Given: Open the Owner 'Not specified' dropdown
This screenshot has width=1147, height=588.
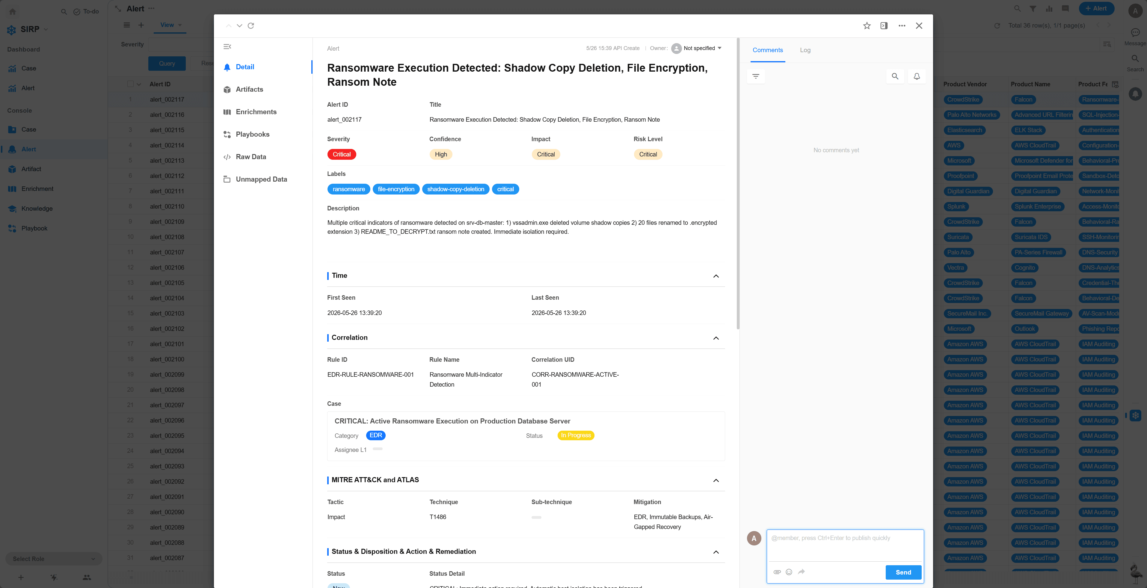Looking at the screenshot, I should [697, 49].
